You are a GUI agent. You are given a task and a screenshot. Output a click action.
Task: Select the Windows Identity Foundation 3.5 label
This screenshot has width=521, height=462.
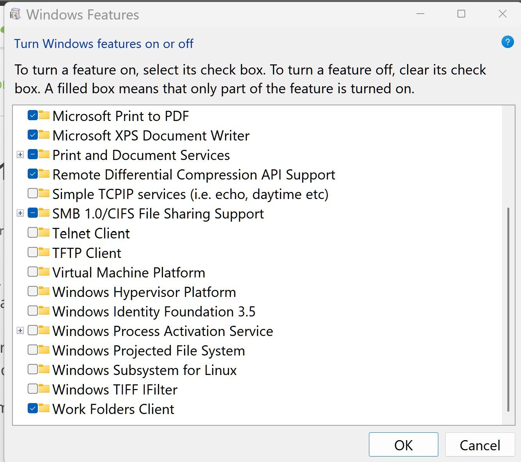tap(154, 311)
